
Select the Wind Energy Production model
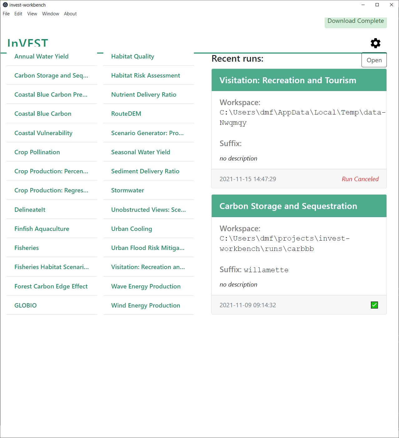pos(145,305)
